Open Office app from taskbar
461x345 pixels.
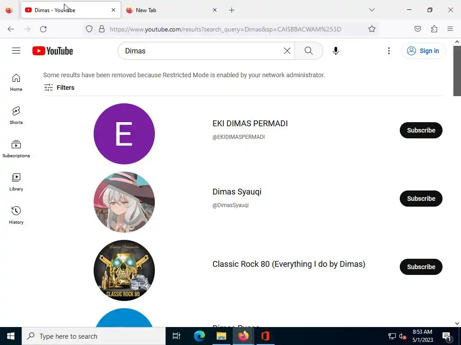[x=265, y=336]
